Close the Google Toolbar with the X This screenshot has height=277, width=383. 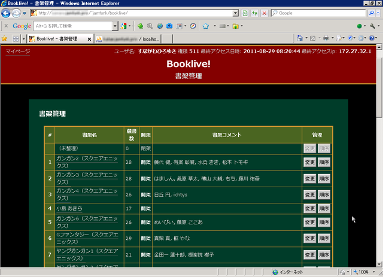tap(7, 26)
